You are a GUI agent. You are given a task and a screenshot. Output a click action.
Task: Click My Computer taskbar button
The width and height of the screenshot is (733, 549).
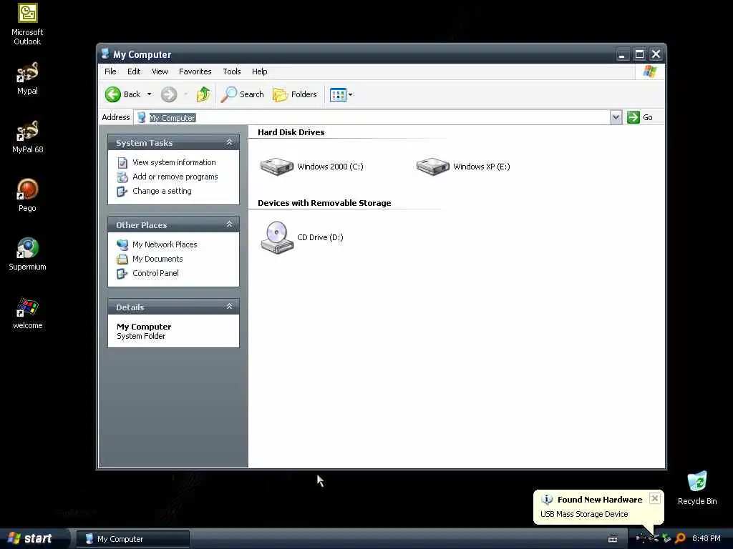[x=133, y=539]
